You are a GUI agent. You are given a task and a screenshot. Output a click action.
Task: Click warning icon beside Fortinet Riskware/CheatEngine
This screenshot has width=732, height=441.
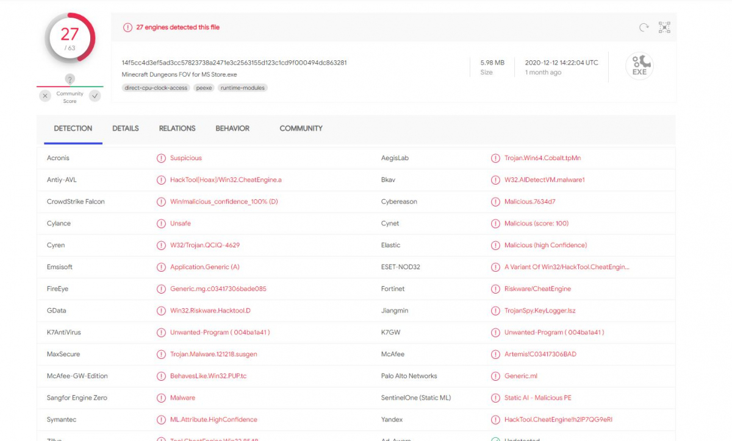click(495, 289)
